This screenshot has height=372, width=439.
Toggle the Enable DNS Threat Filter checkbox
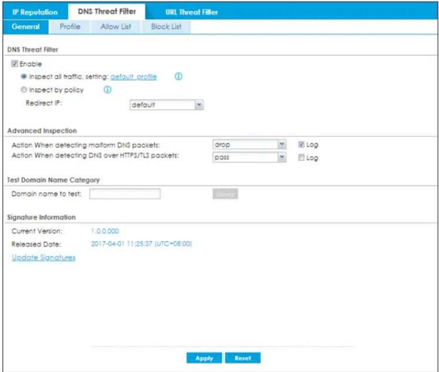tap(15, 64)
